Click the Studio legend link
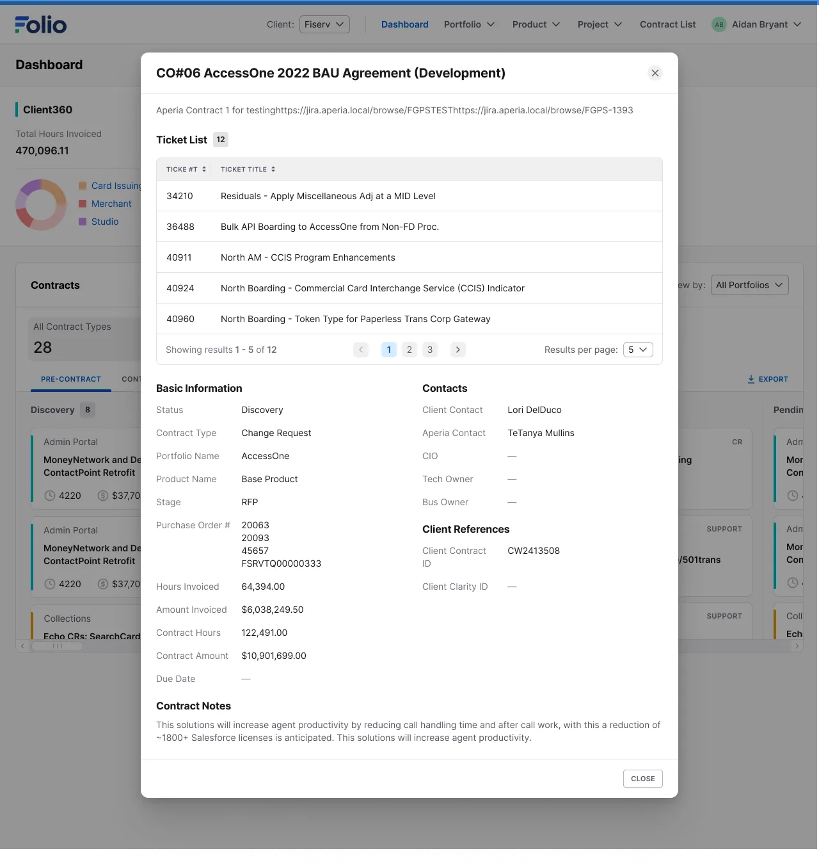 (x=105, y=222)
